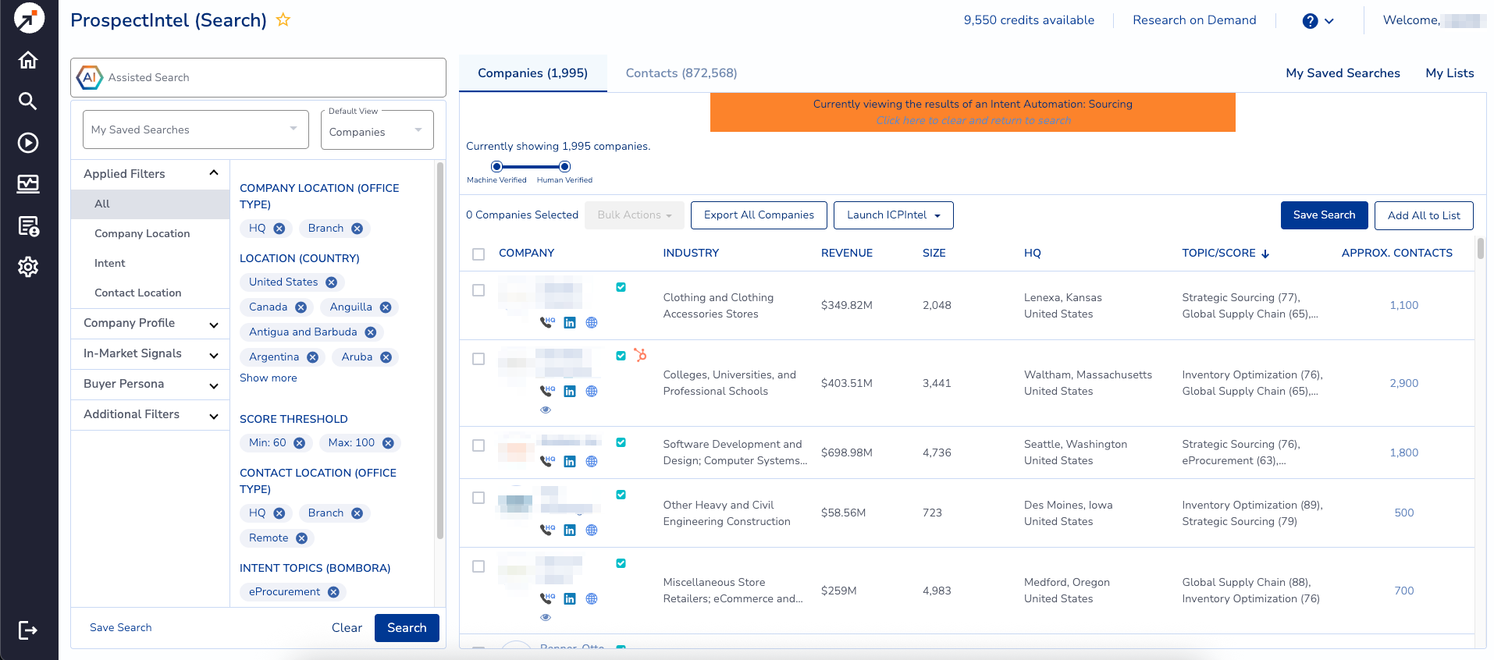The width and height of the screenshot is (1494, 660).
Task: Remove the Max: 100 score chip
Action: point(388,443)
